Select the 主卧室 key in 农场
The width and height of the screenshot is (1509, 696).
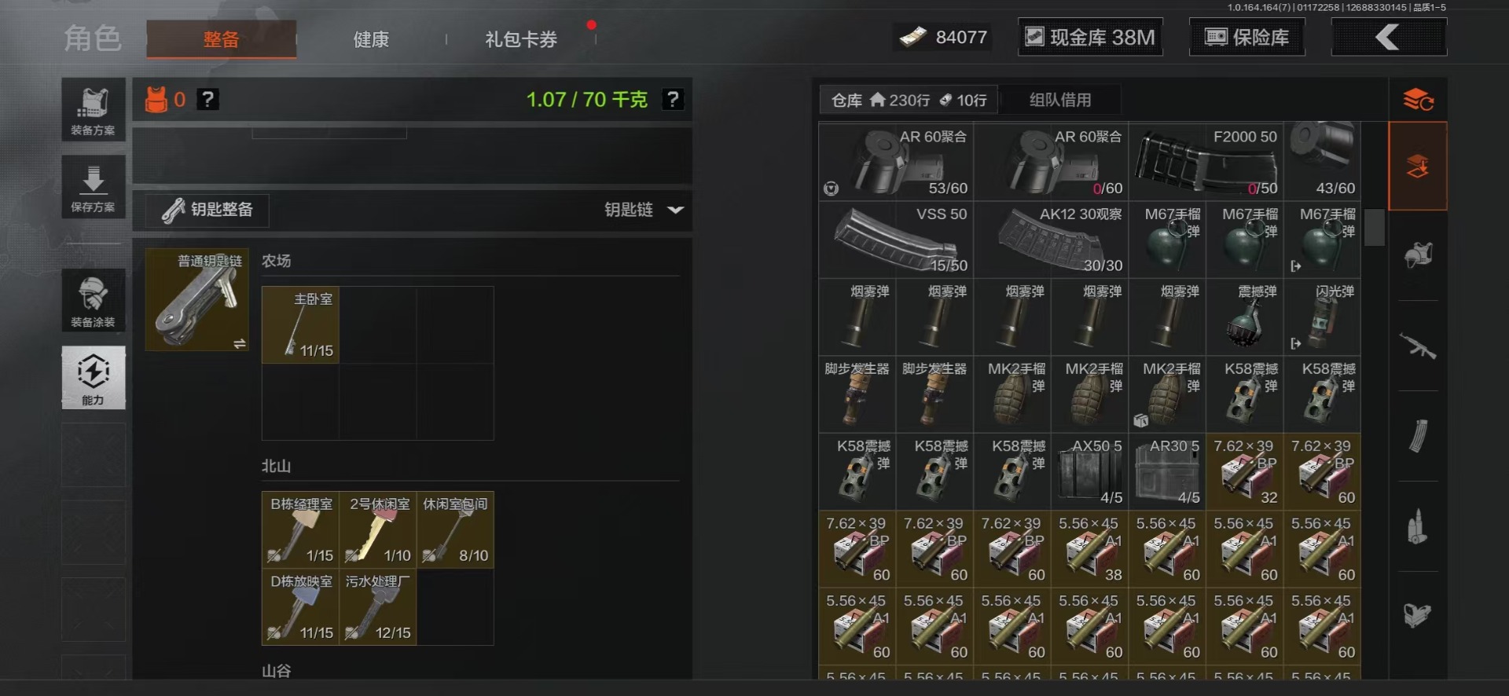(300, 324)
